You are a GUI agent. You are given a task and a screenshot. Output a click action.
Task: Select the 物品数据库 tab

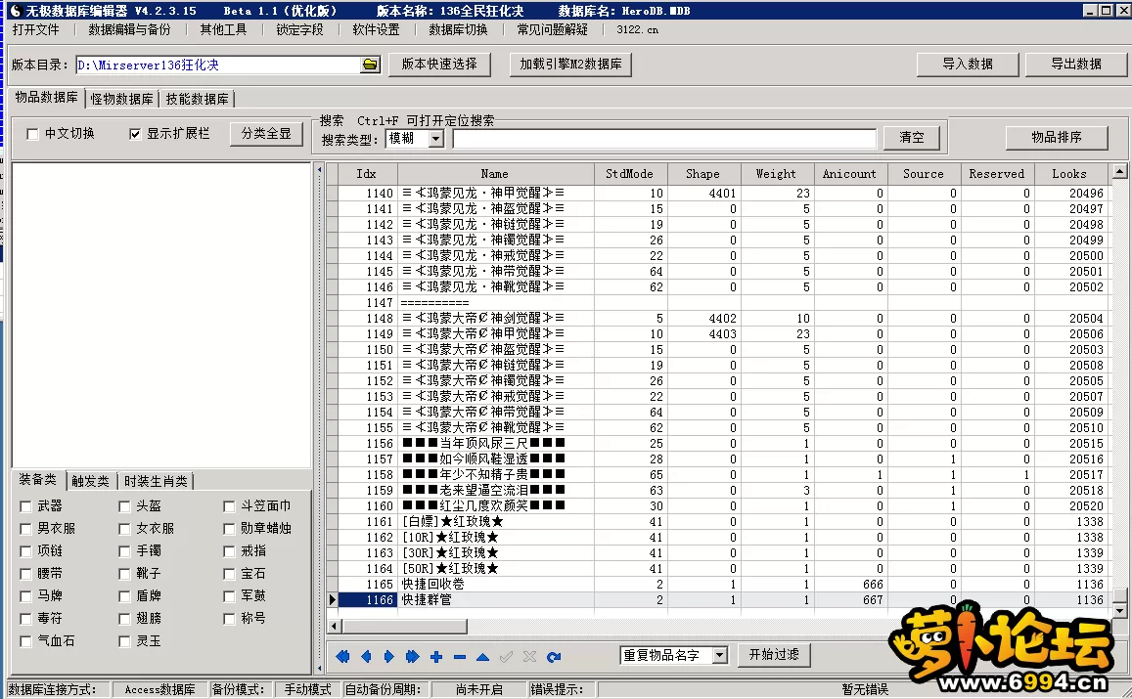(x=47, y=98)
